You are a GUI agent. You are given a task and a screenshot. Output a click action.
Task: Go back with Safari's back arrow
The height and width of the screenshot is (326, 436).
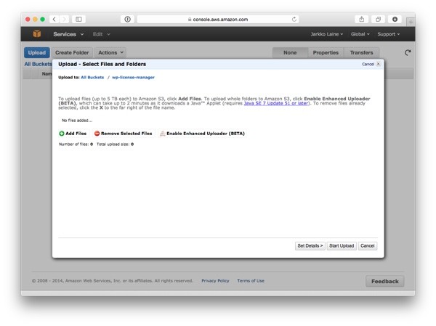point(54,19)
